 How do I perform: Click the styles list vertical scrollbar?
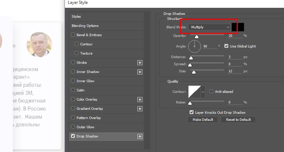(147, 80)
